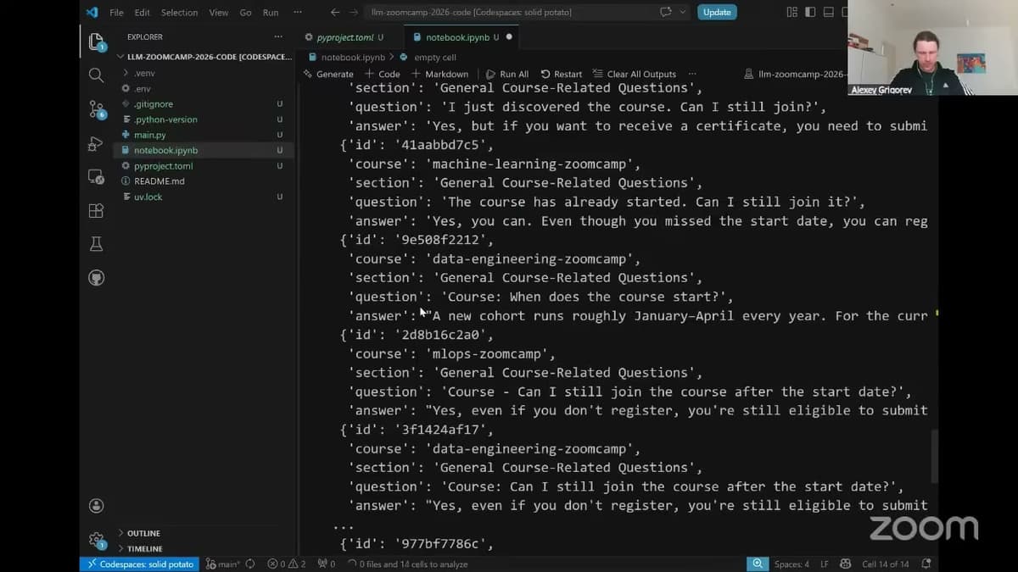Open the Search view in activity bar
This screenshot has height=572, width=1018.
96,75
